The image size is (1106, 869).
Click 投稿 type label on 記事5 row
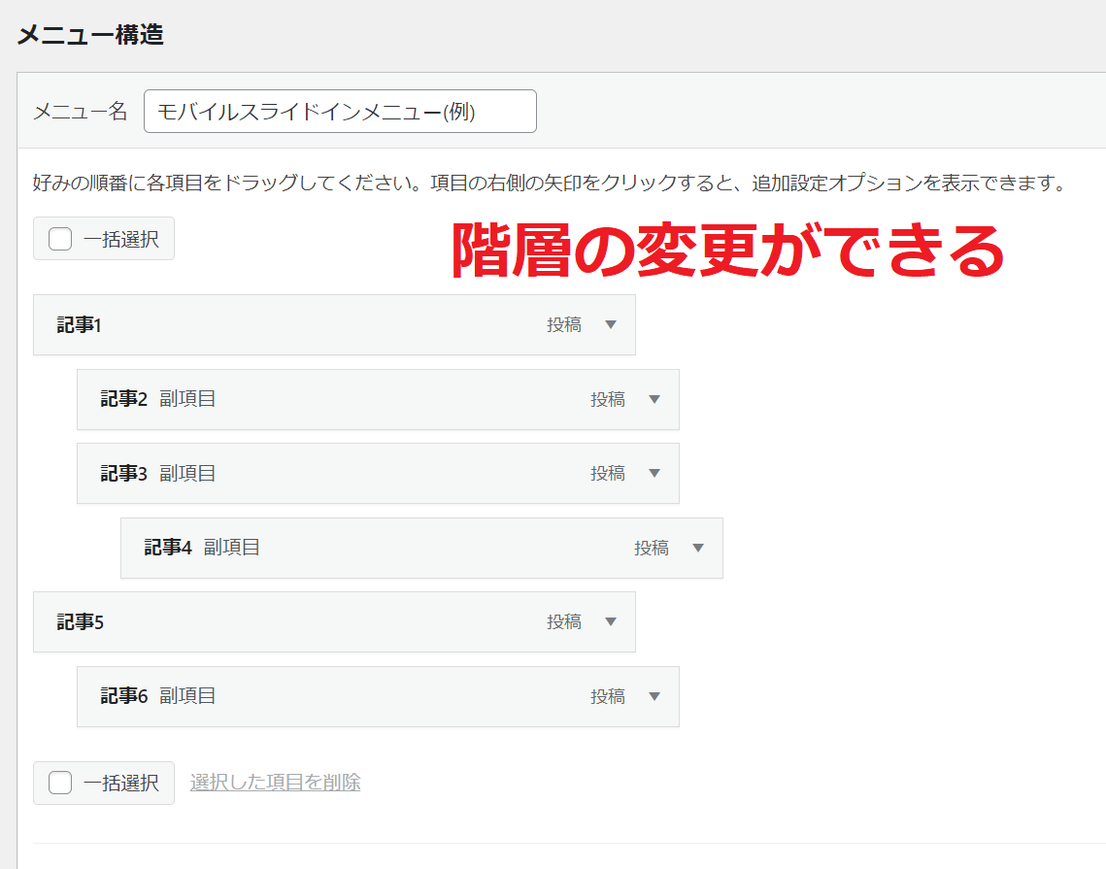(x=564, y=622)
